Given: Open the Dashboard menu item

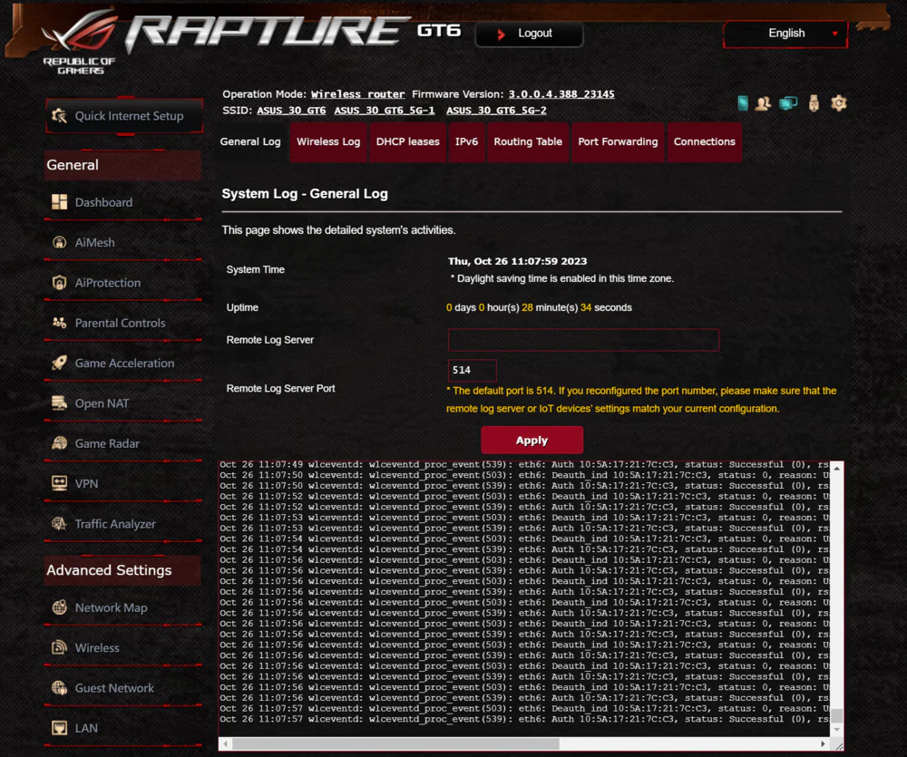Looking at the screenshot, I should [x=123, y=202].
